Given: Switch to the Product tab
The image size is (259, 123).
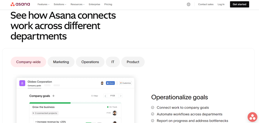Looking at the screenshot, I should tap(133, 62).
